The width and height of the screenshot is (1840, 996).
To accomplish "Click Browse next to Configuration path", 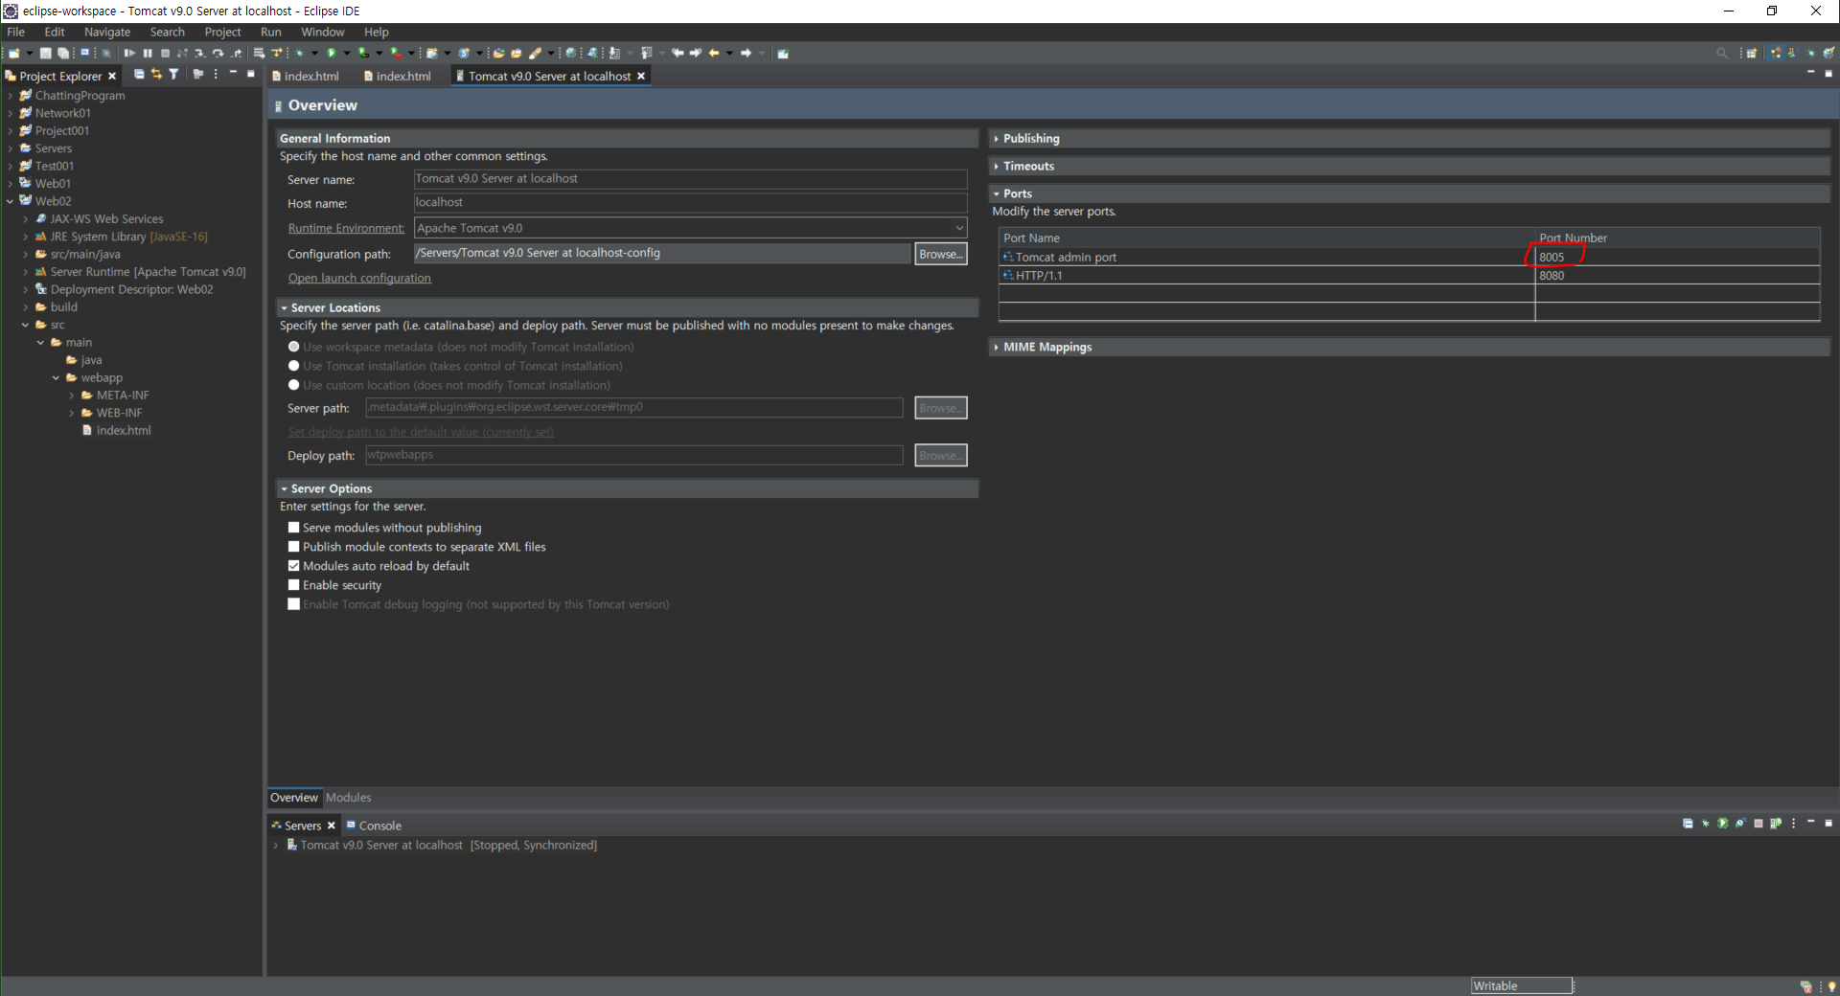I will [x=941, y=254].
